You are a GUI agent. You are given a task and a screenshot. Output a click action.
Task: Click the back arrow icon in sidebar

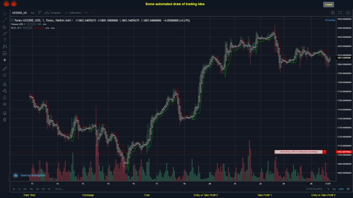[5, 60]
